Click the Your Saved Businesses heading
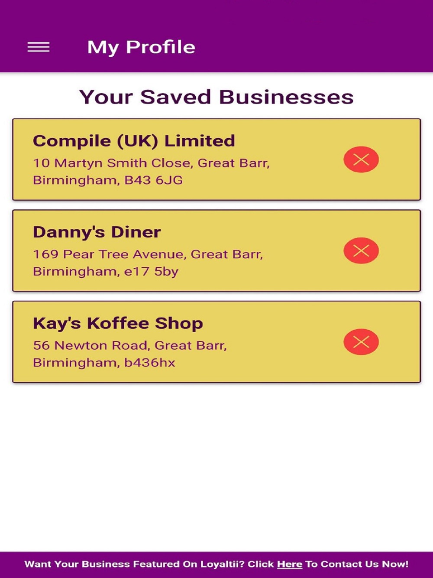The height and width of the screenshot is (578, 433). (x=216, y=97)
